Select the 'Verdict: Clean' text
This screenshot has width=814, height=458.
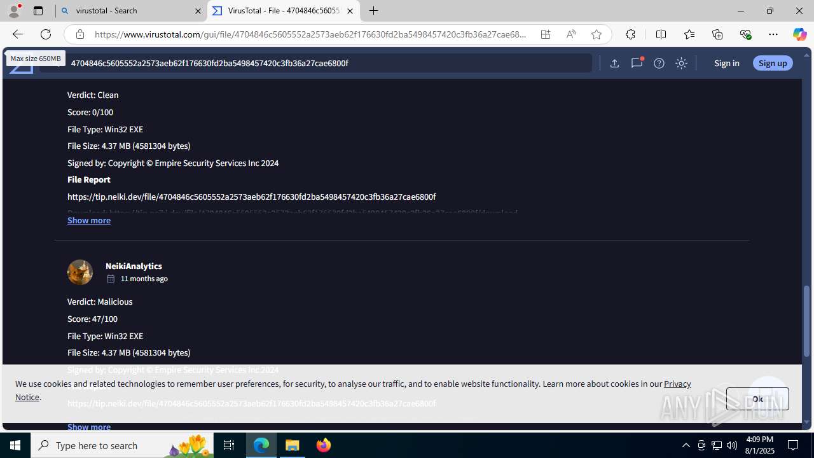tap(93, 95)
